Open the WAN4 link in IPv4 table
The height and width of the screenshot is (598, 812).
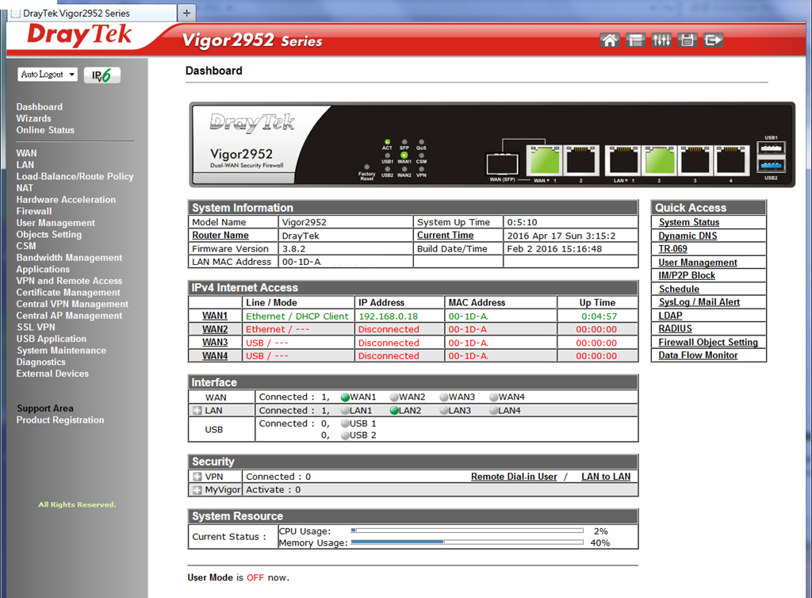tap(215, 355)
